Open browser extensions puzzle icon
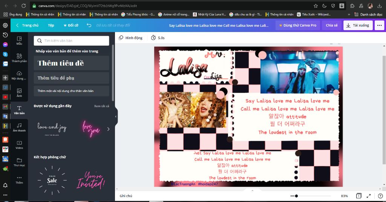386x202 pixels. click(x=352, y=6)
